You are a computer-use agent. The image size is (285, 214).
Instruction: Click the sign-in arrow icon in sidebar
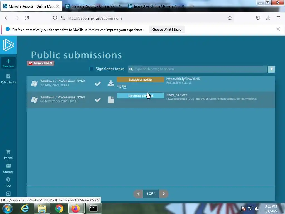pos(8,194)
